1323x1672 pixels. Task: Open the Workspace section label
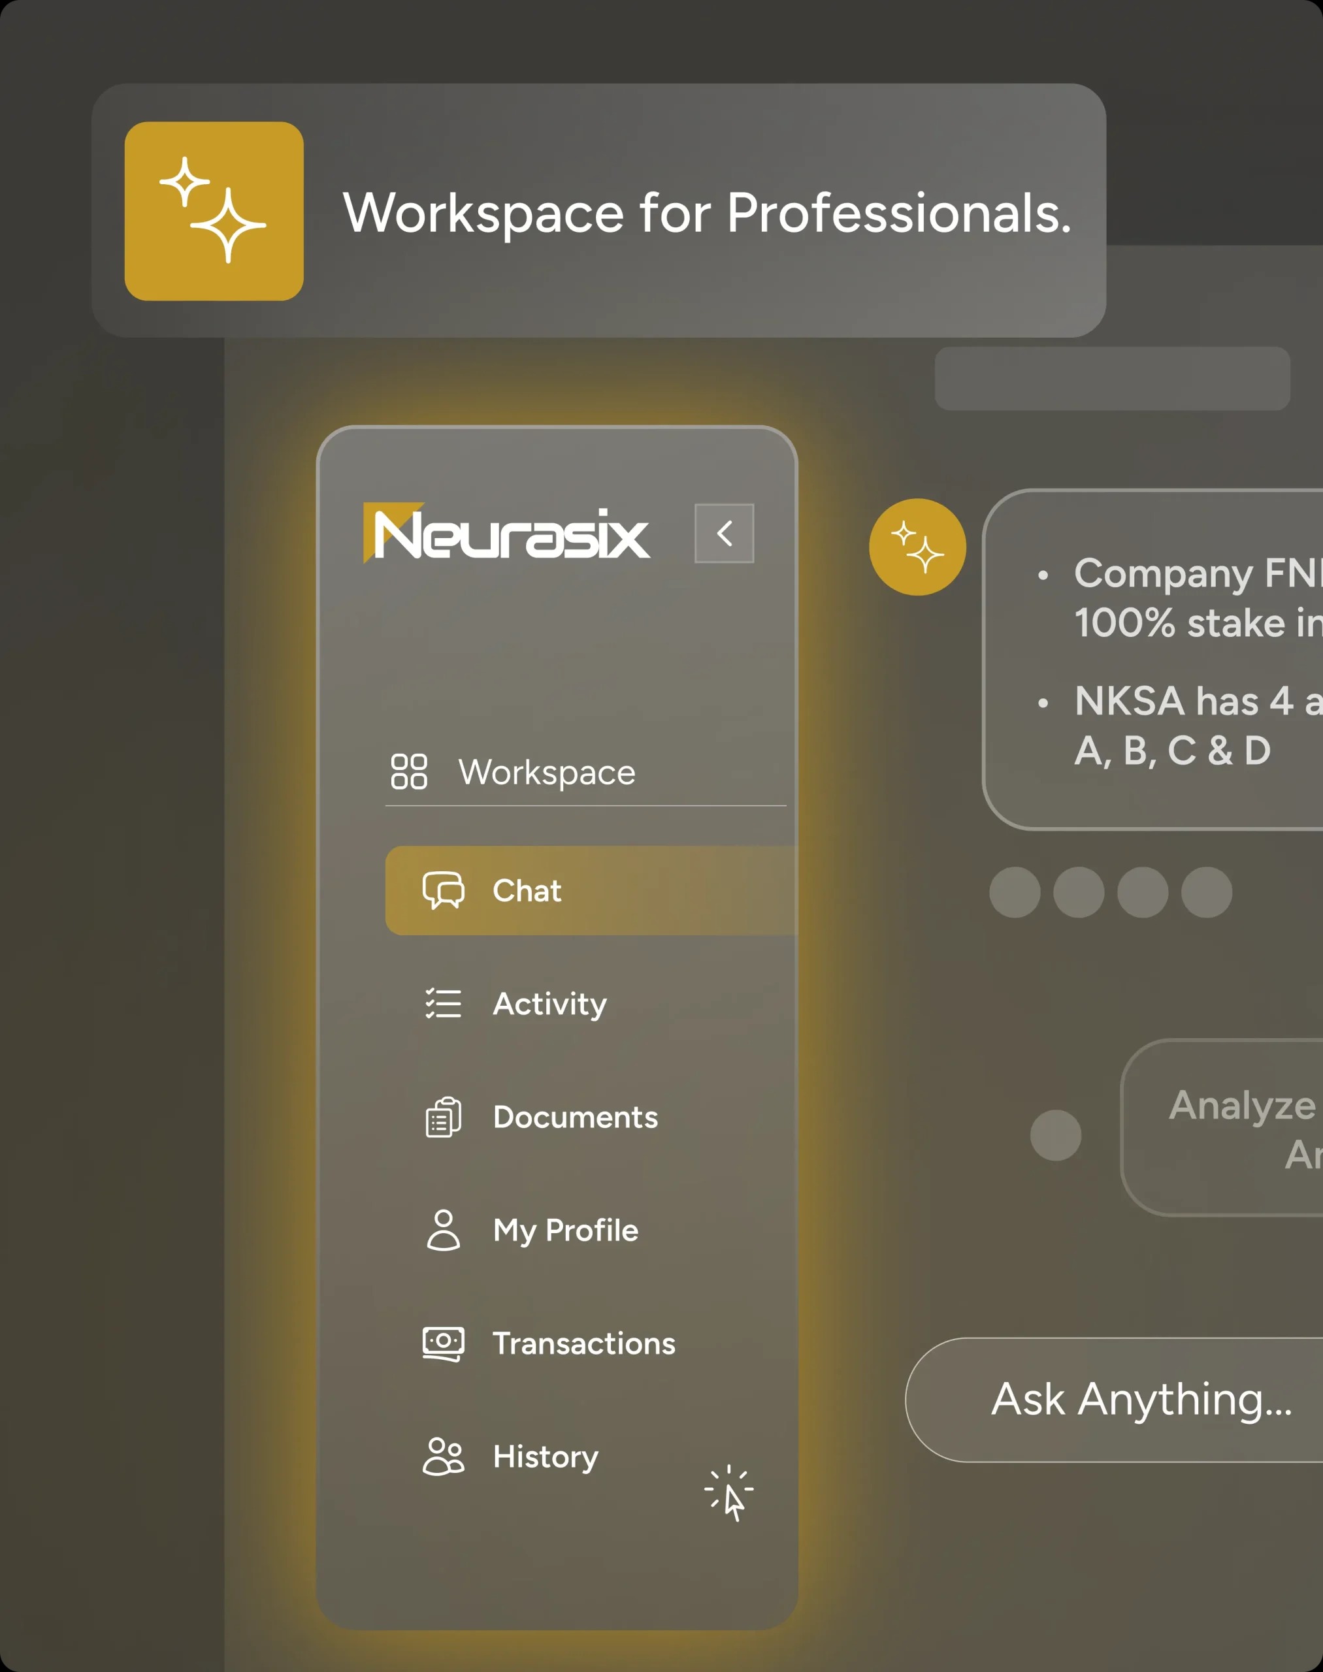point(547,772)
